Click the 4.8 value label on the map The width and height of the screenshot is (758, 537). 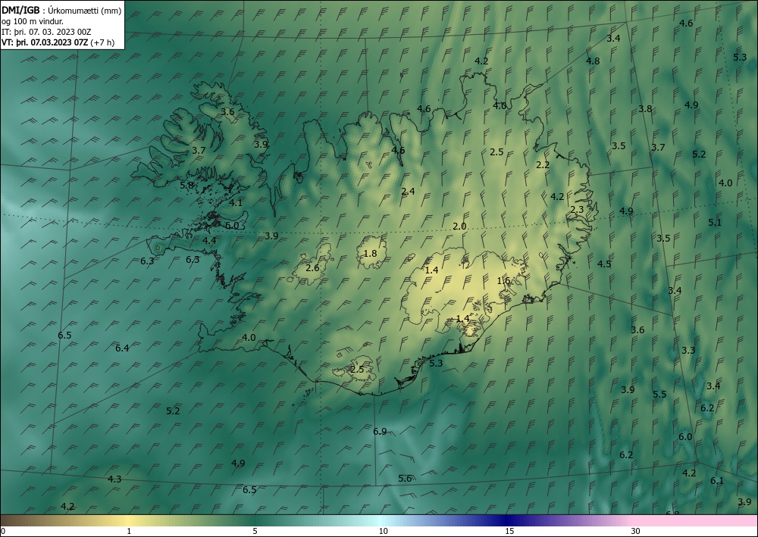tap(593, 61)
